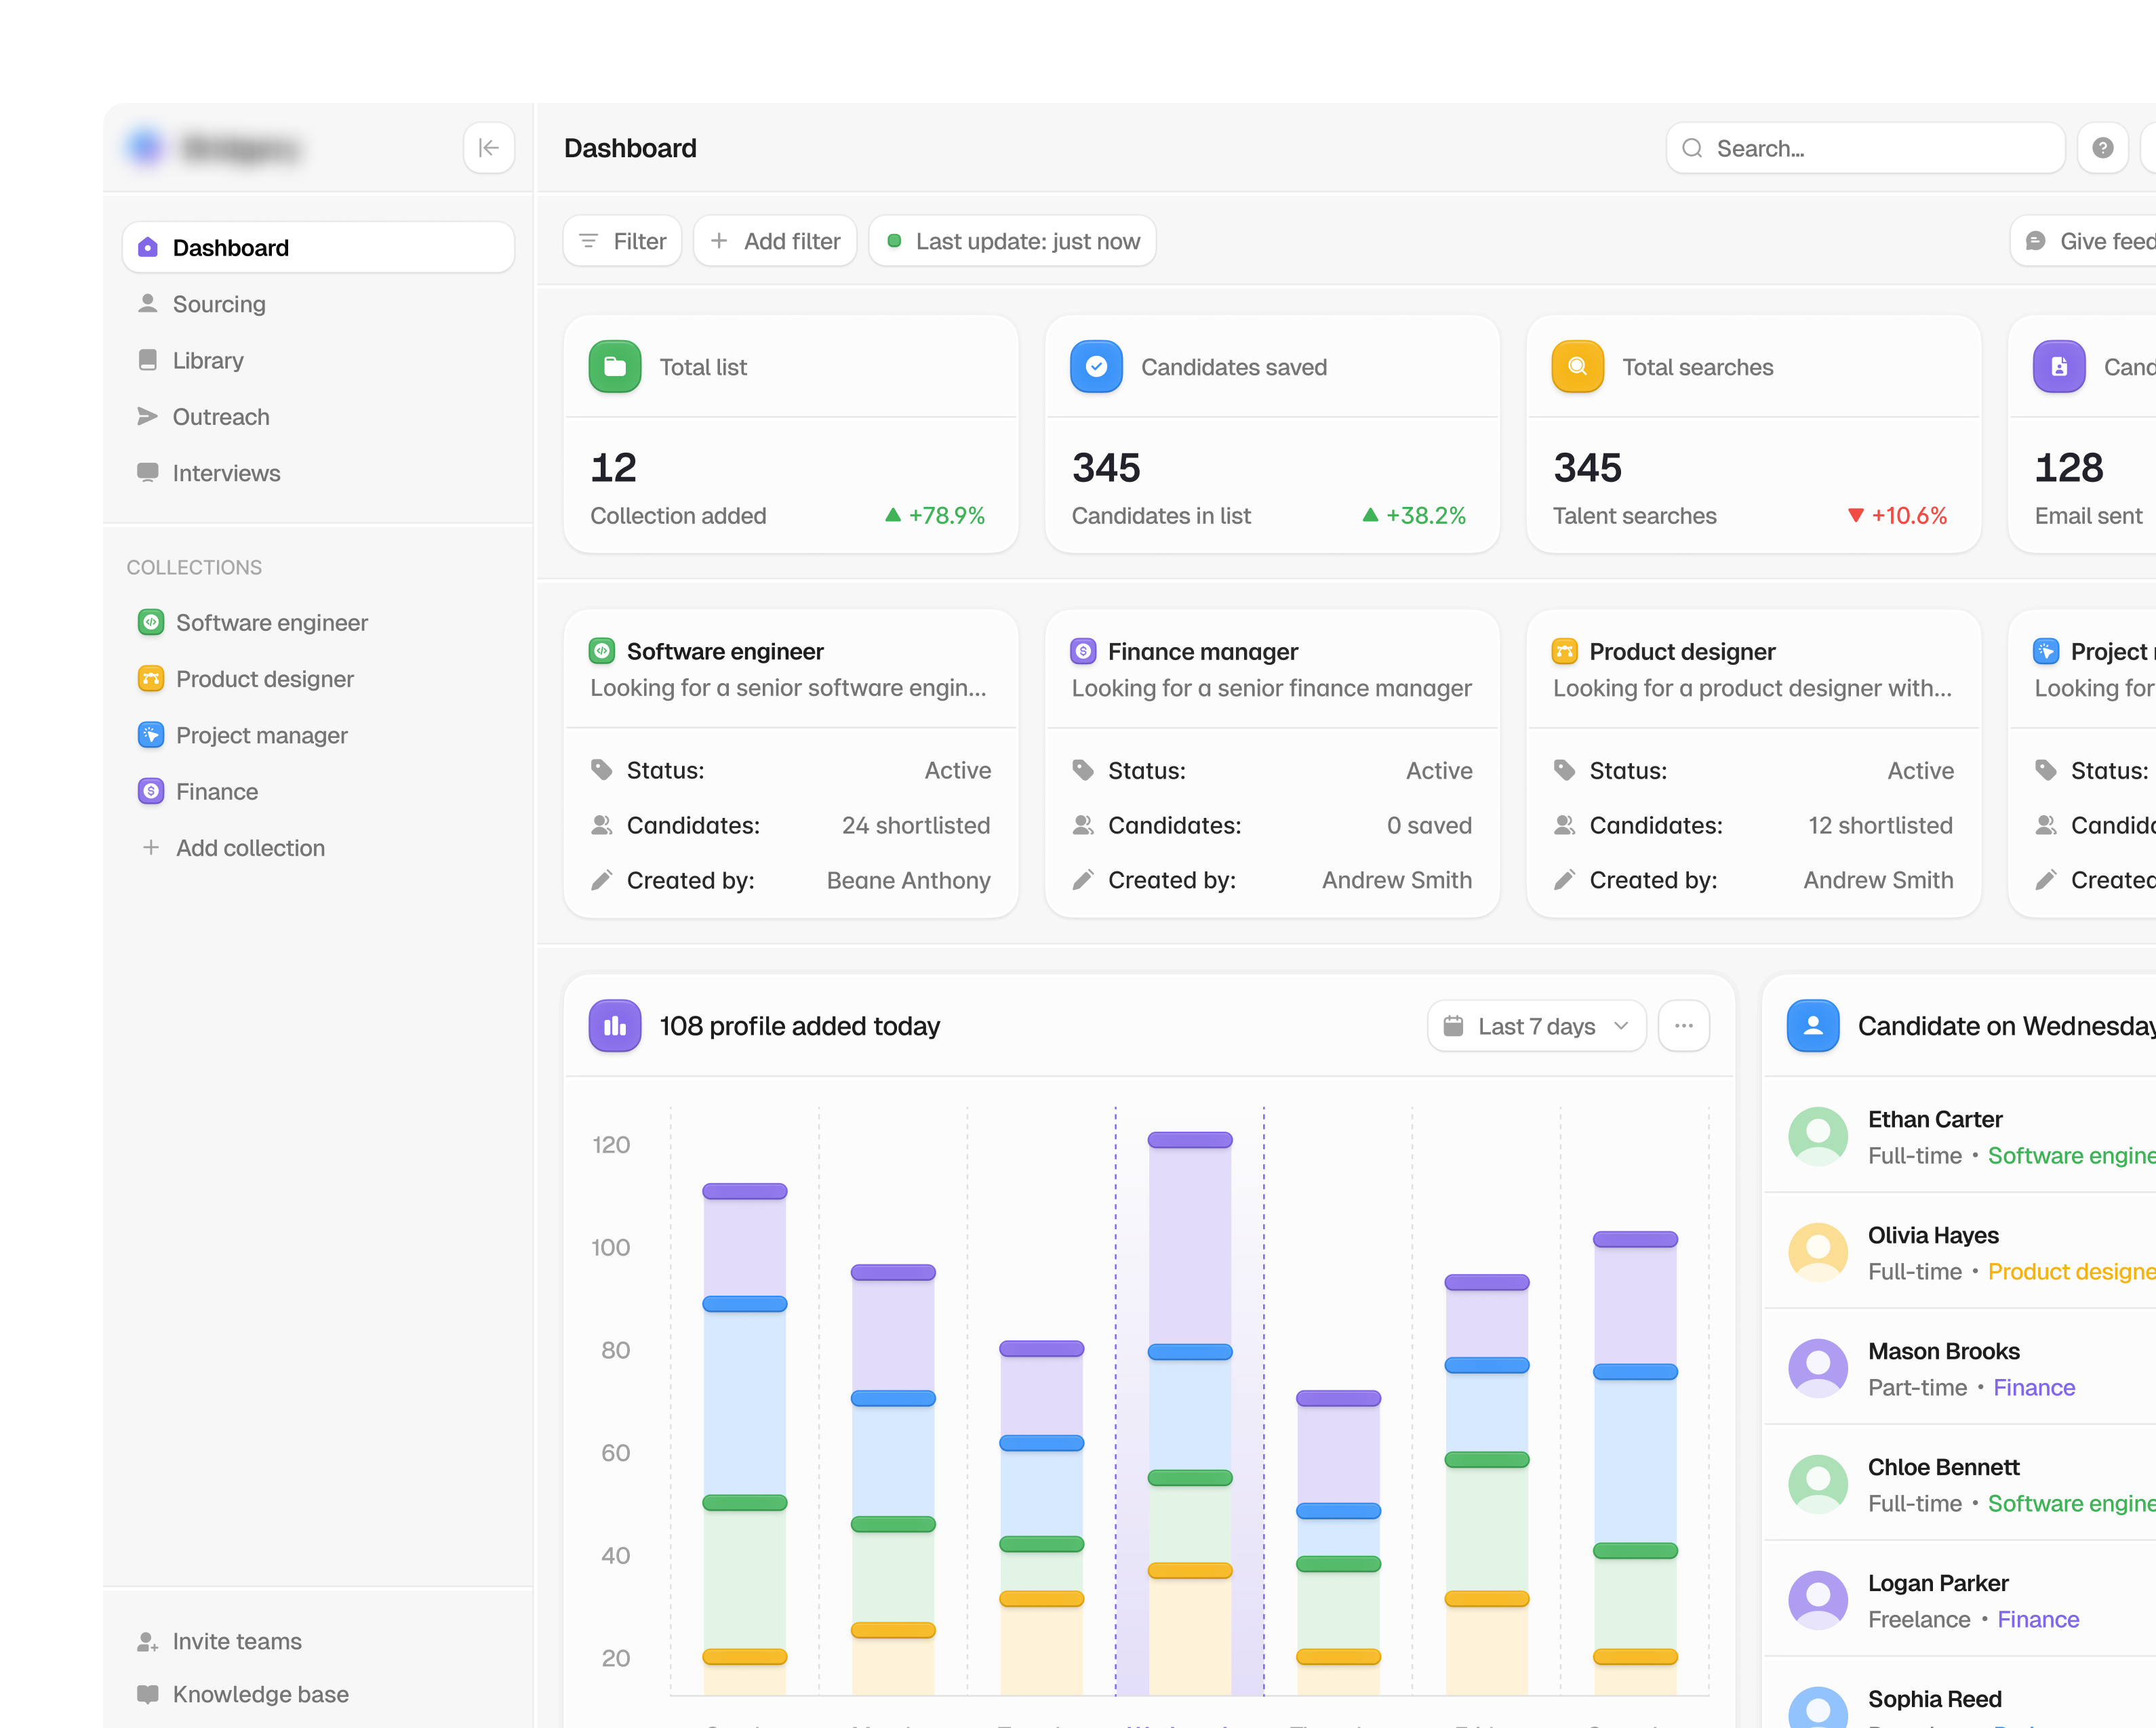Click the Invite teams person icon
The width and height of the screenshot is (2156, 1728).
[x=148, y=1641]
